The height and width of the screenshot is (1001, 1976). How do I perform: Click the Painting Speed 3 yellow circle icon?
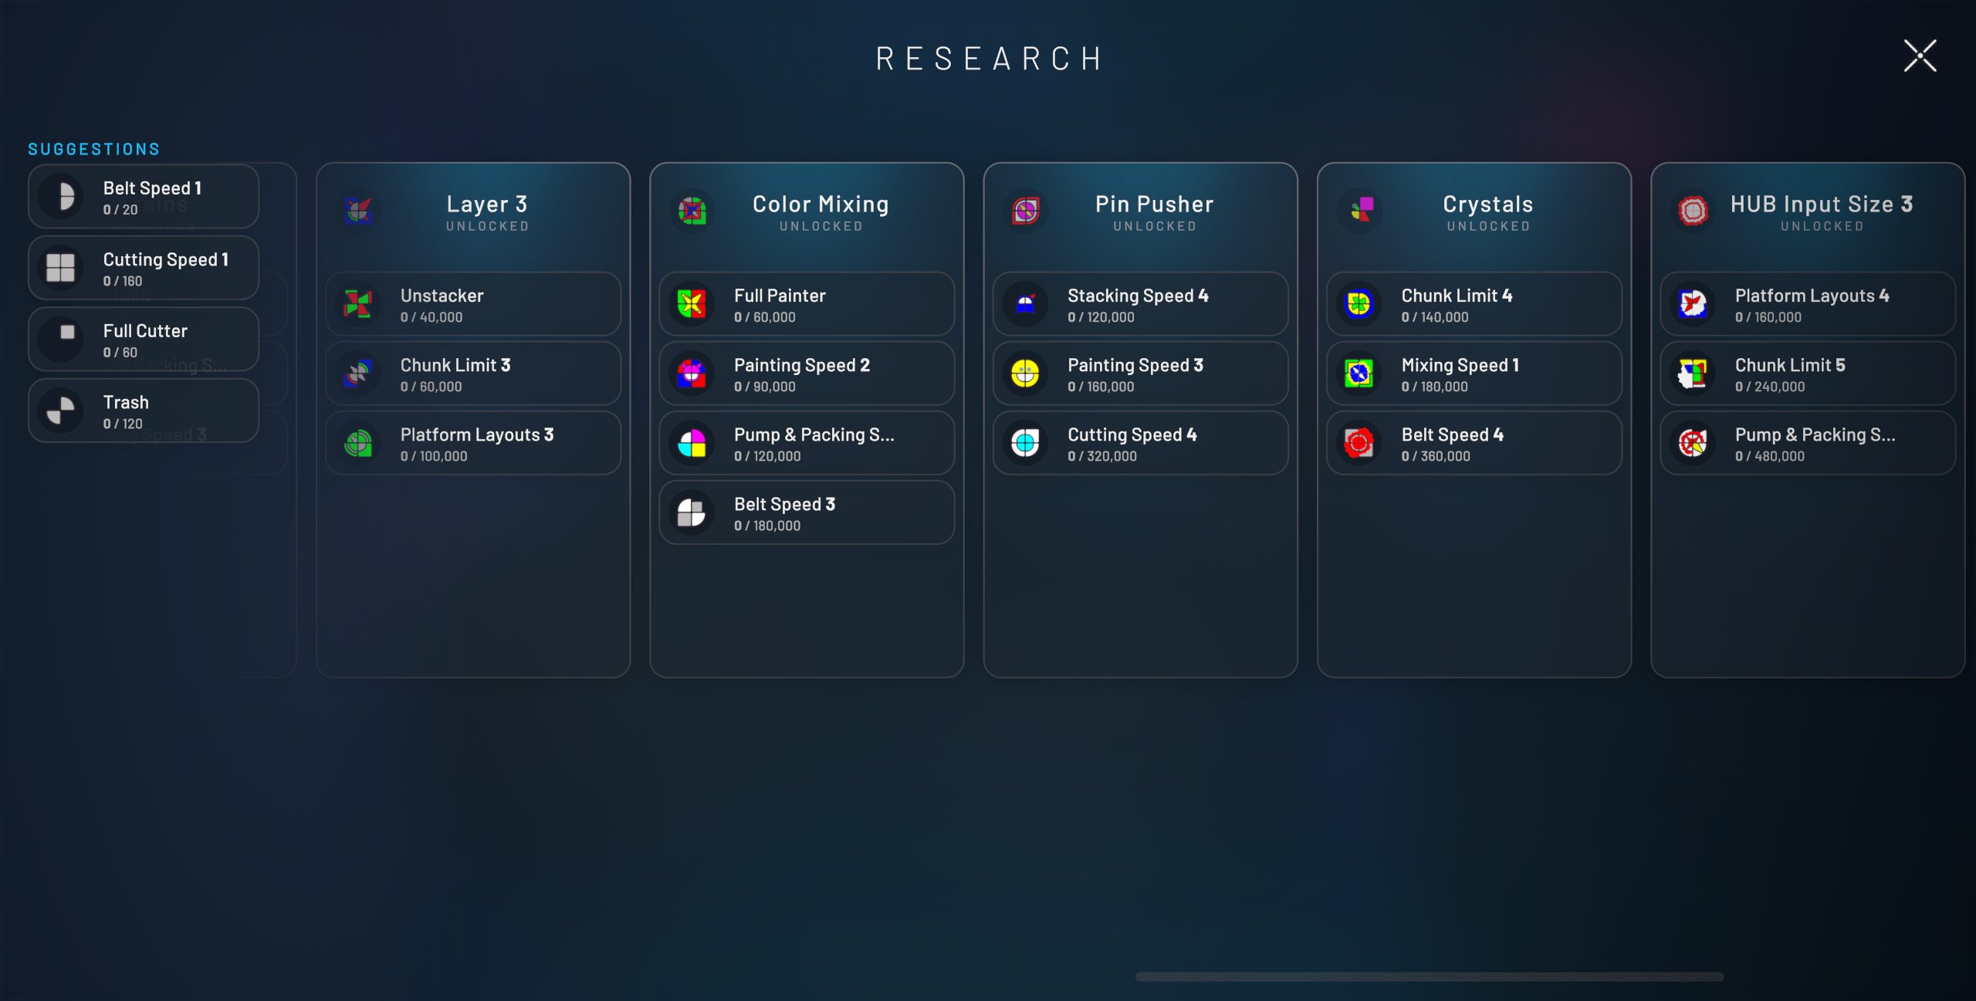click(1025, 374)
